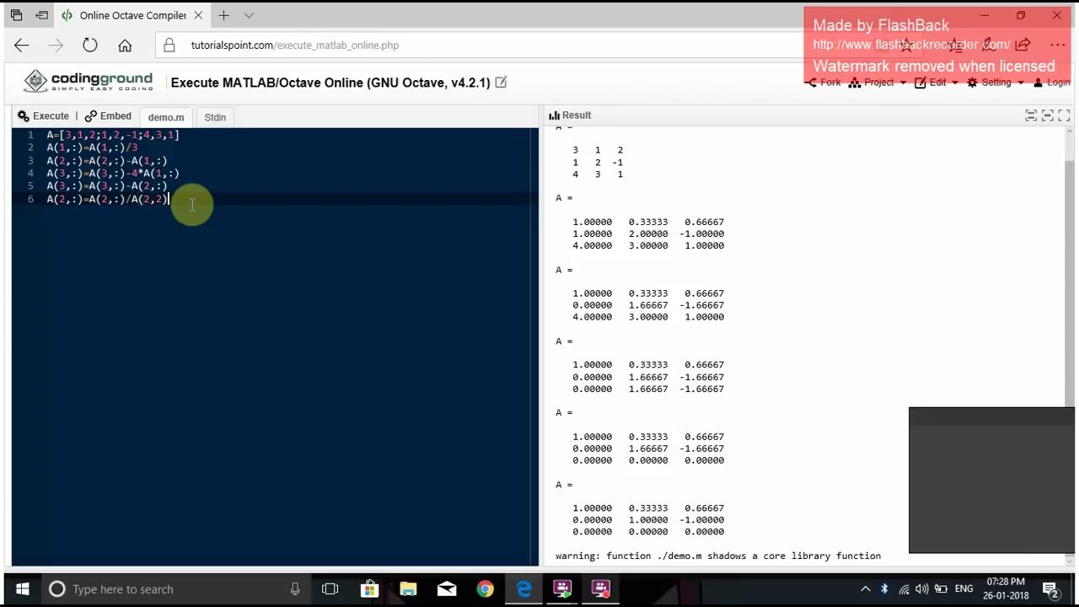Add this page to favorites

[906, 45]
